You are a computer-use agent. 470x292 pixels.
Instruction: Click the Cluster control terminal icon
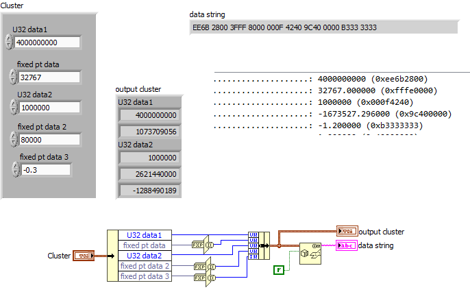tap(84, 256)
